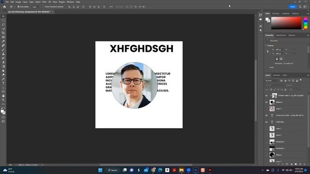Hide the Lorem ipsum text layer
310x174 pixels.
click(x=266, y=116)
